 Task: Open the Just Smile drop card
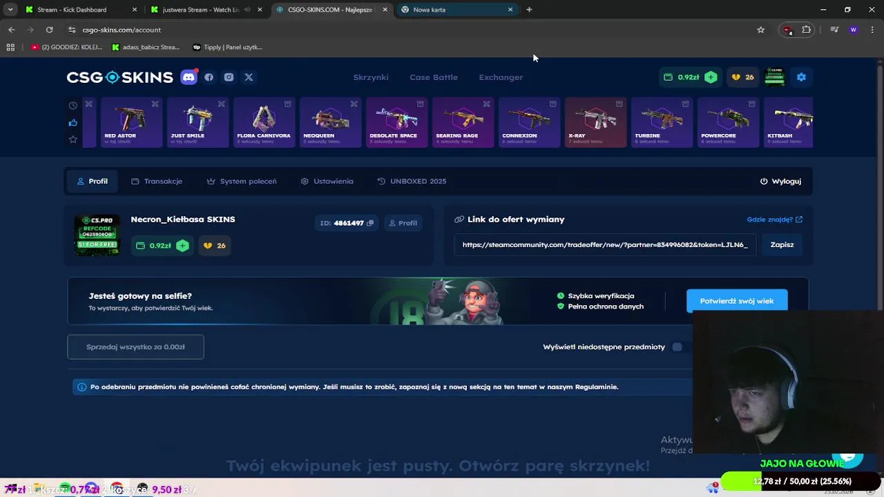pos(198,122)
